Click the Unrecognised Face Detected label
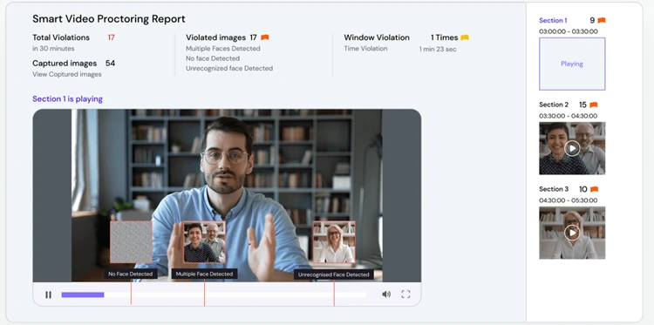Screen dimensions: 654x325 (334, 274)
